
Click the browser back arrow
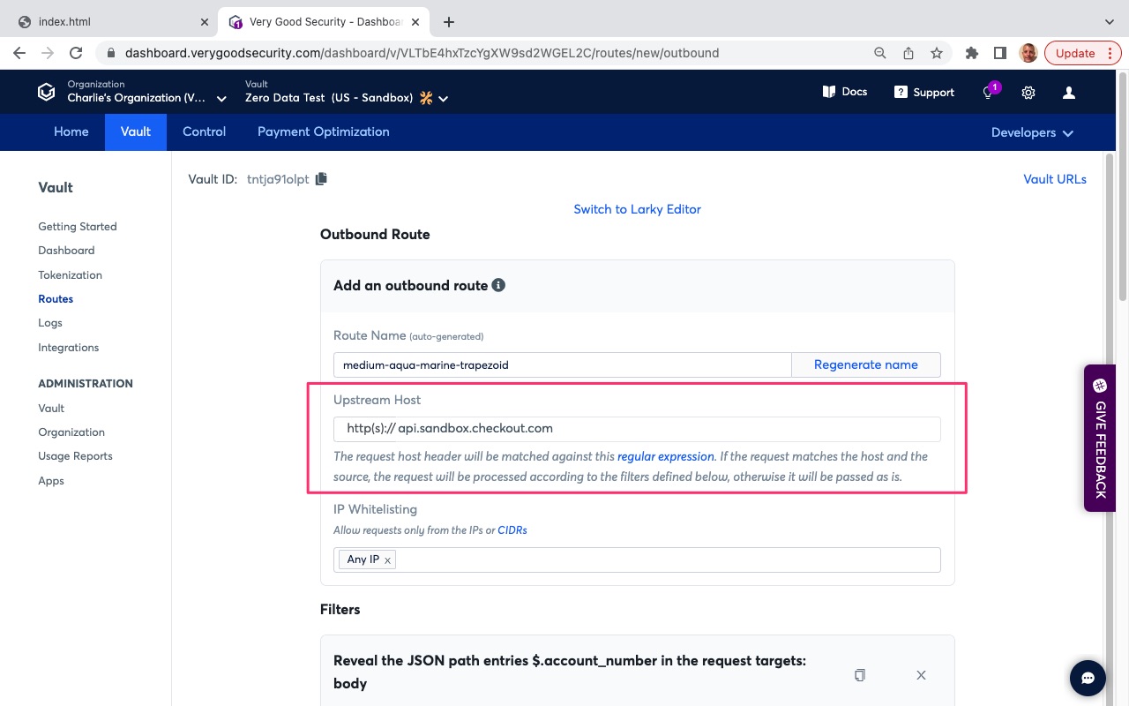click(19, 53)
